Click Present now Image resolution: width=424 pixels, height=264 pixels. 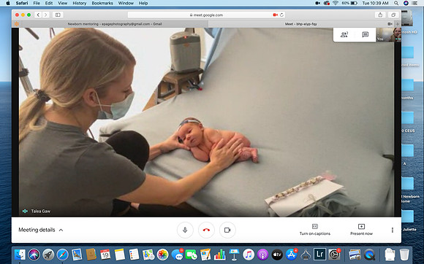click(x=361, y=230)
